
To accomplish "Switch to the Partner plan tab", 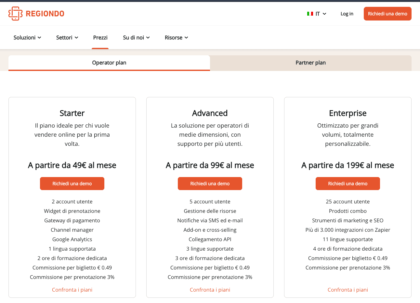I will 310,62.
